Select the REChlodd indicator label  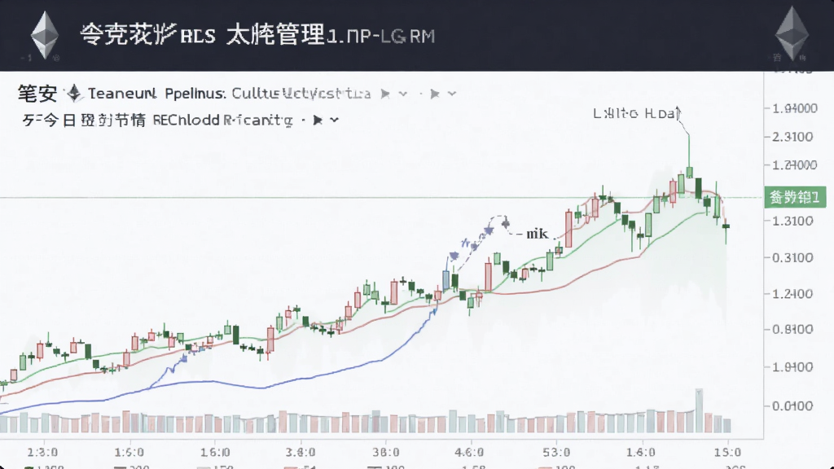(222, 121)
